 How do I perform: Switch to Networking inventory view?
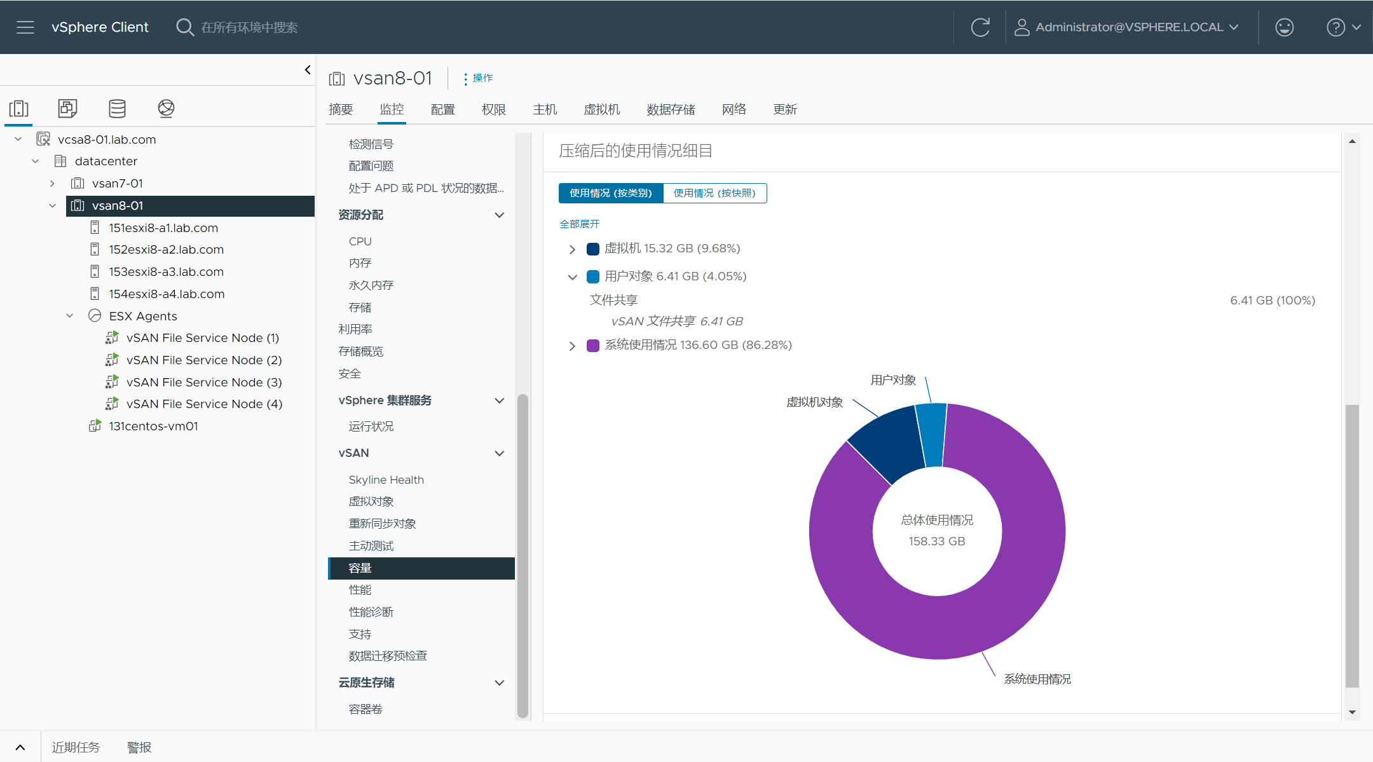(166, 109)
